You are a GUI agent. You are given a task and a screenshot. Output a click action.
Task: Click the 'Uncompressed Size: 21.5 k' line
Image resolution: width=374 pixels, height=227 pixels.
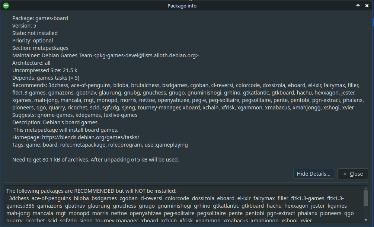tap(45, 70)
